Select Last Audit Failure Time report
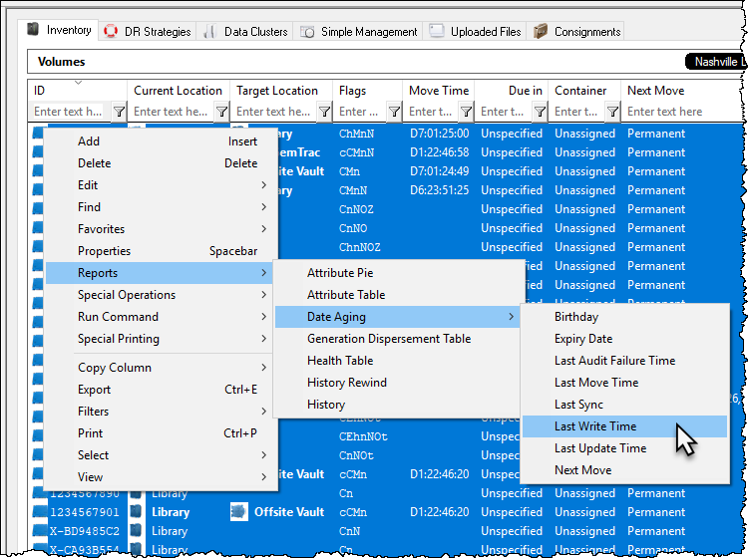The image size is (748, 558). tap(625, 361)
